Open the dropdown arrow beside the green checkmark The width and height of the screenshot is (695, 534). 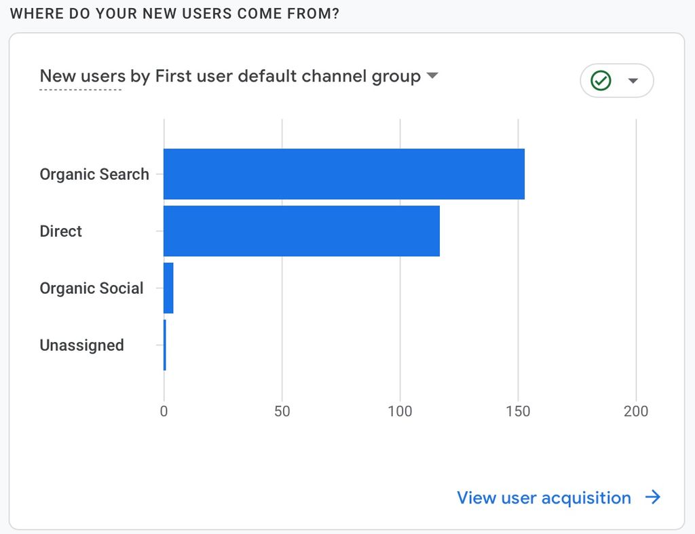coord(633,81)
